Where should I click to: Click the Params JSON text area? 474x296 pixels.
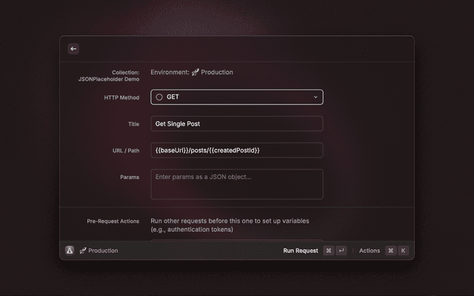pyautogui.click(x=236, y=184)
